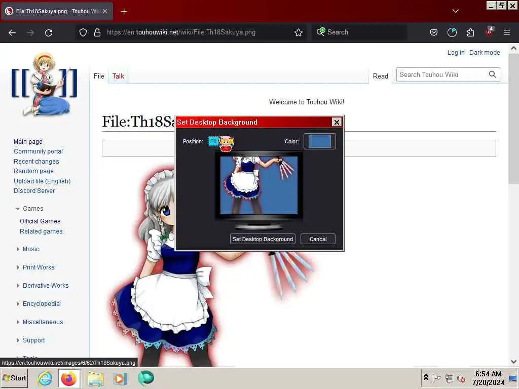The image size is (519, 389).
Task: Click the Set Desktop Background button
Action: [x=263, y=239]
